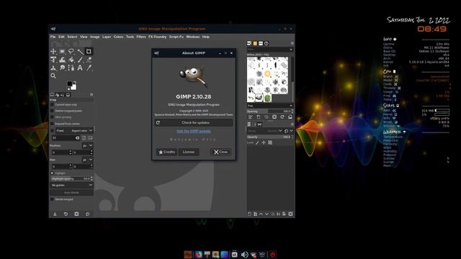Click the foreground color swatch
Viewport: 461px width, 259px height.
point(69,84)
